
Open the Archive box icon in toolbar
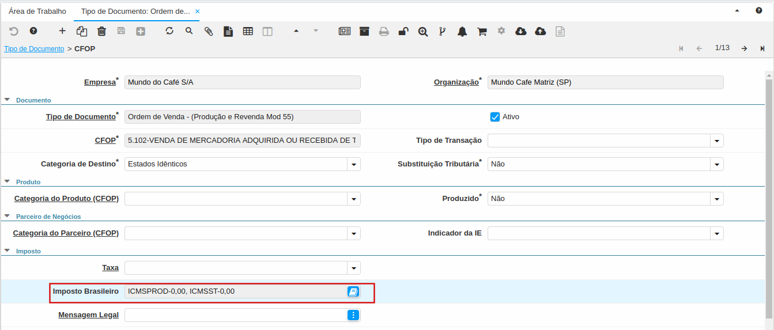click(364, 31)
